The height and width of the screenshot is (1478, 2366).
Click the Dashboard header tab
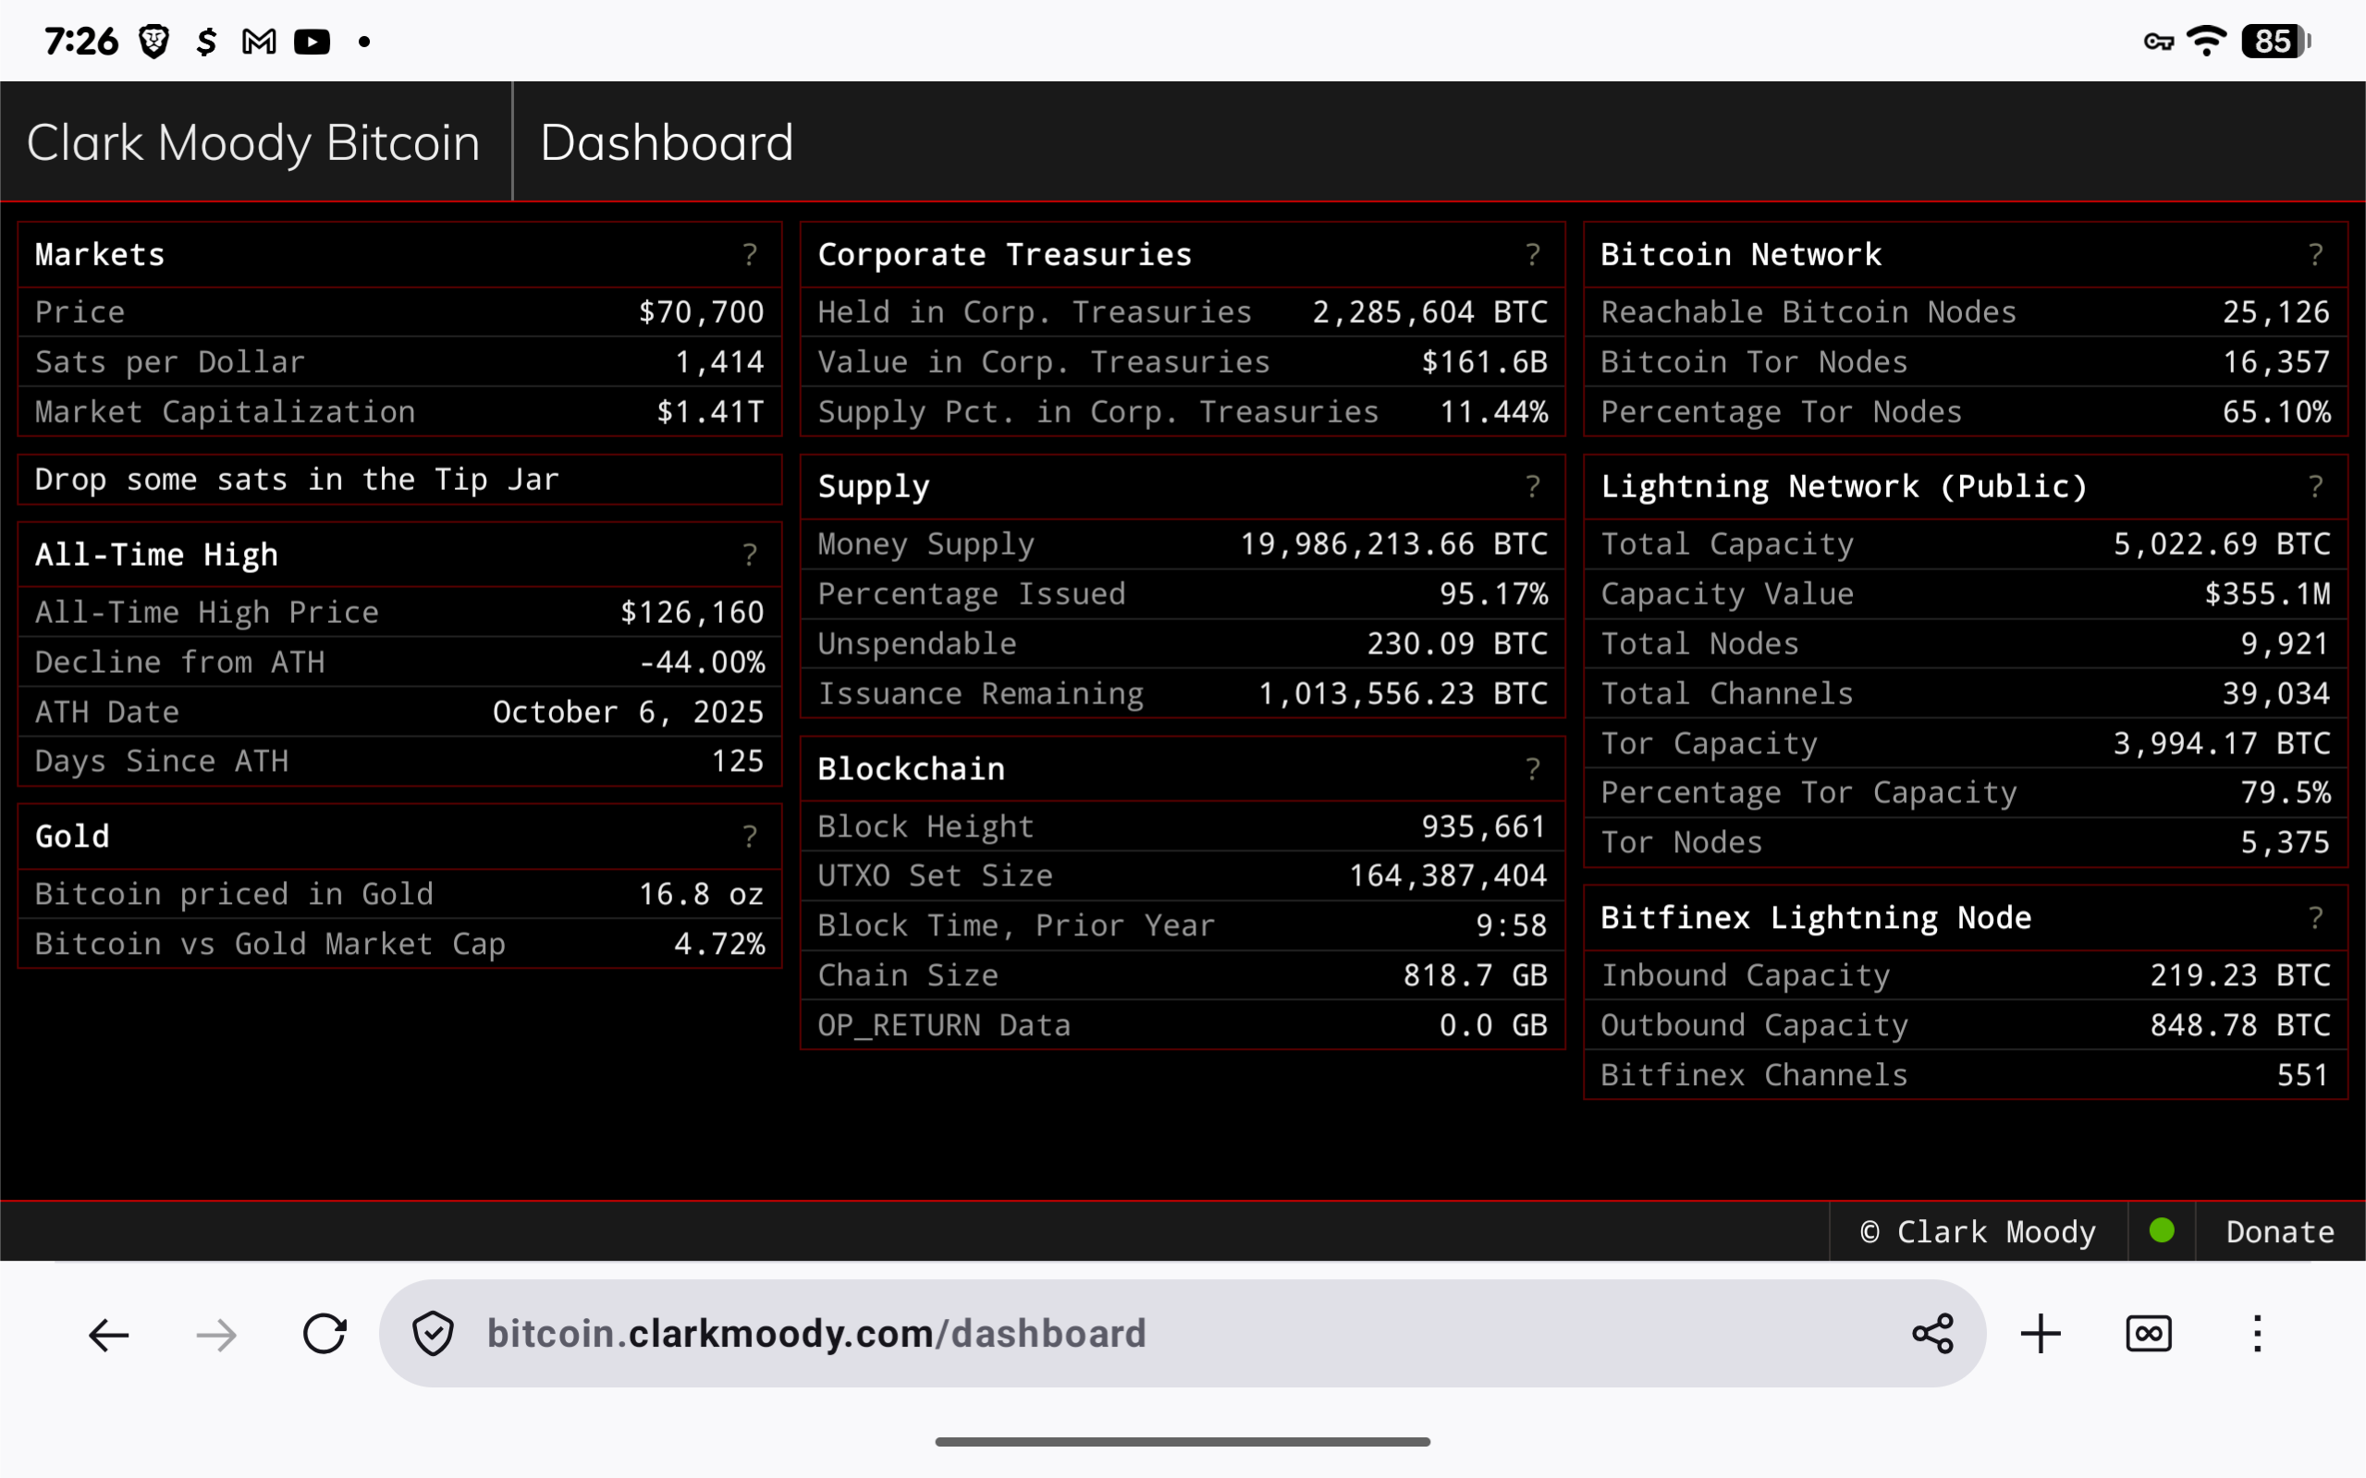point(667,142)
